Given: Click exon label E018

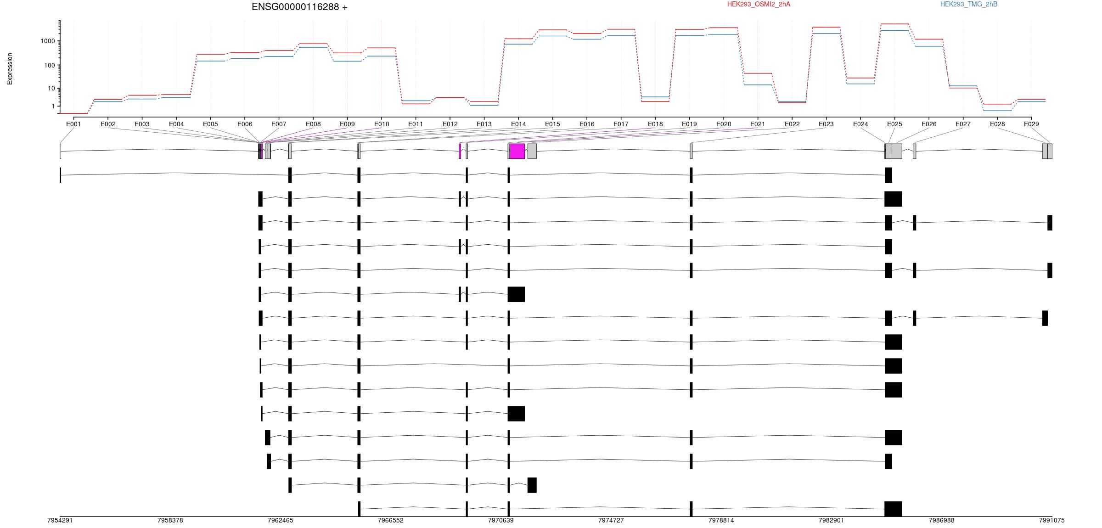Looking at the screenshot, I should pyautogui.click(x=655, y=124).
